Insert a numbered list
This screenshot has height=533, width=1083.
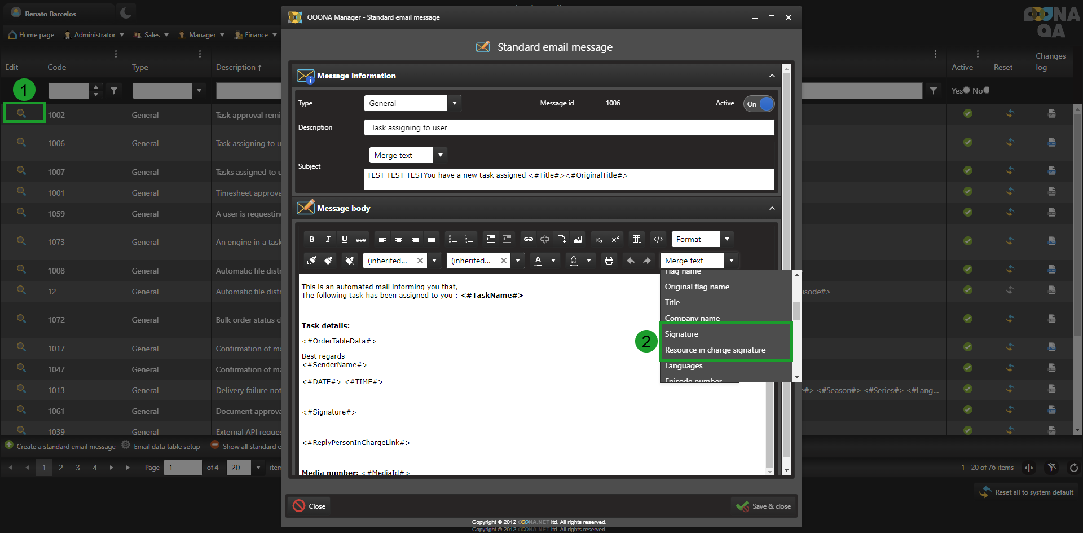(469, 239)
